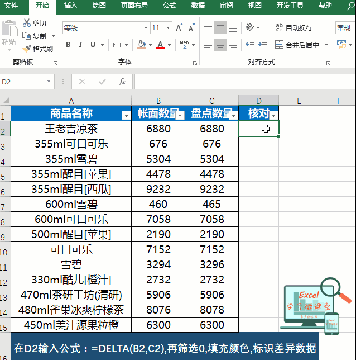Click the text orientation icon

pyautogui.click(x=250, y=27)
